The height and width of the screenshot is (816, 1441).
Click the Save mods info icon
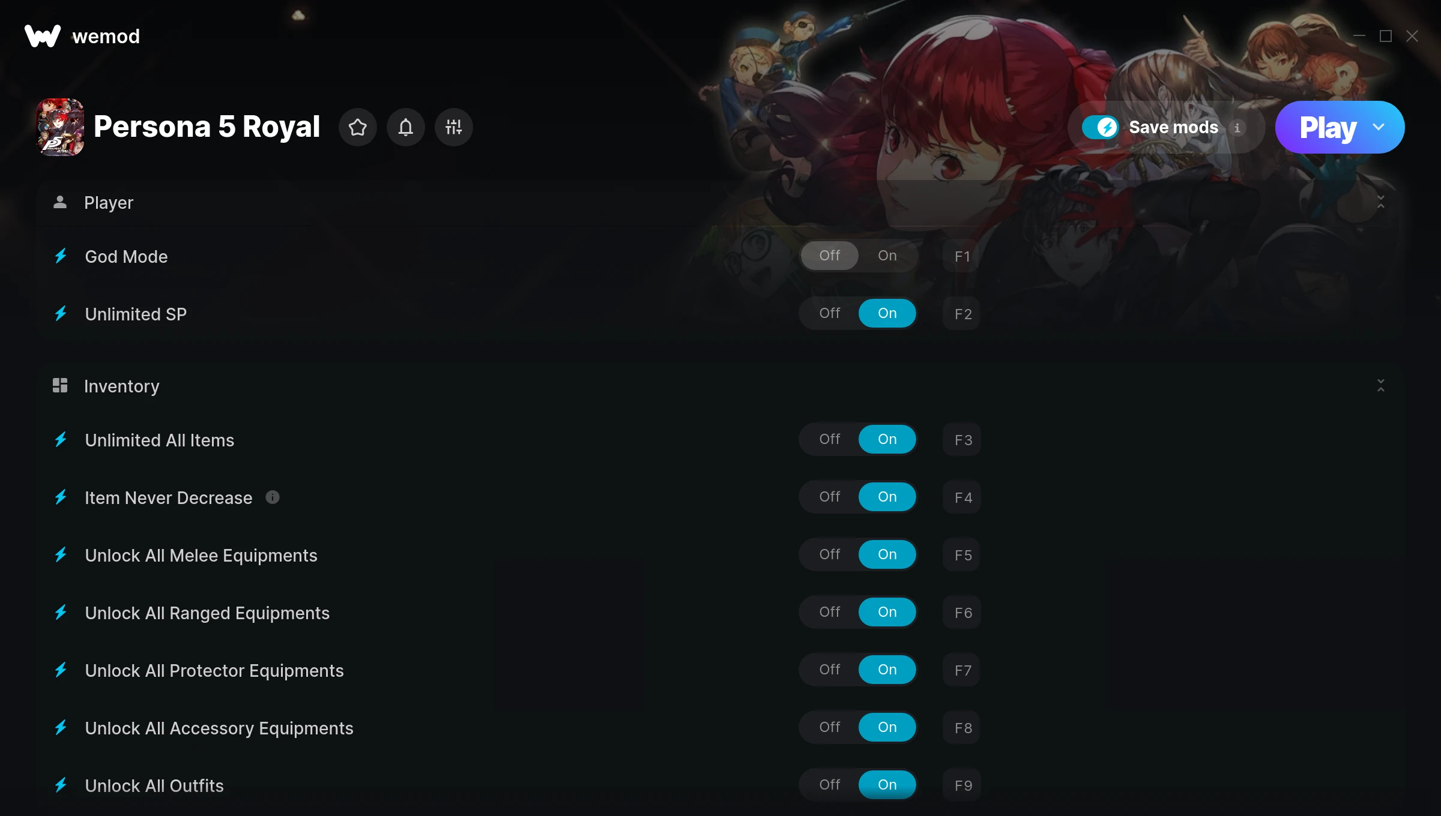[x=1237, y=128]
